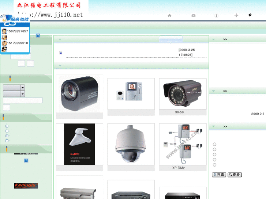266x199 pixels.
Task: Select the third radio option in the poll
Action: pos(214,154)
